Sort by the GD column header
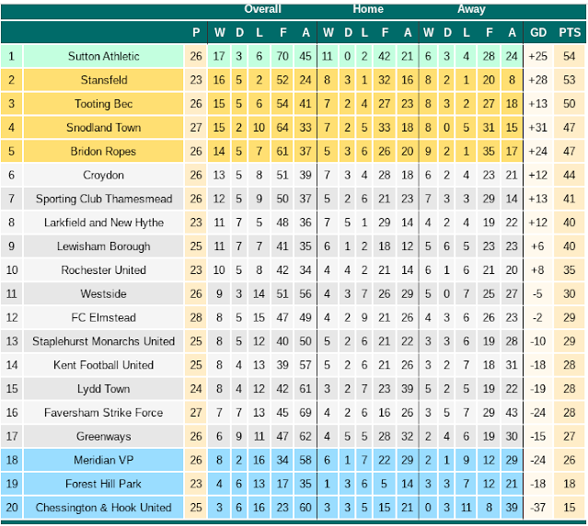 click(538, 32)
